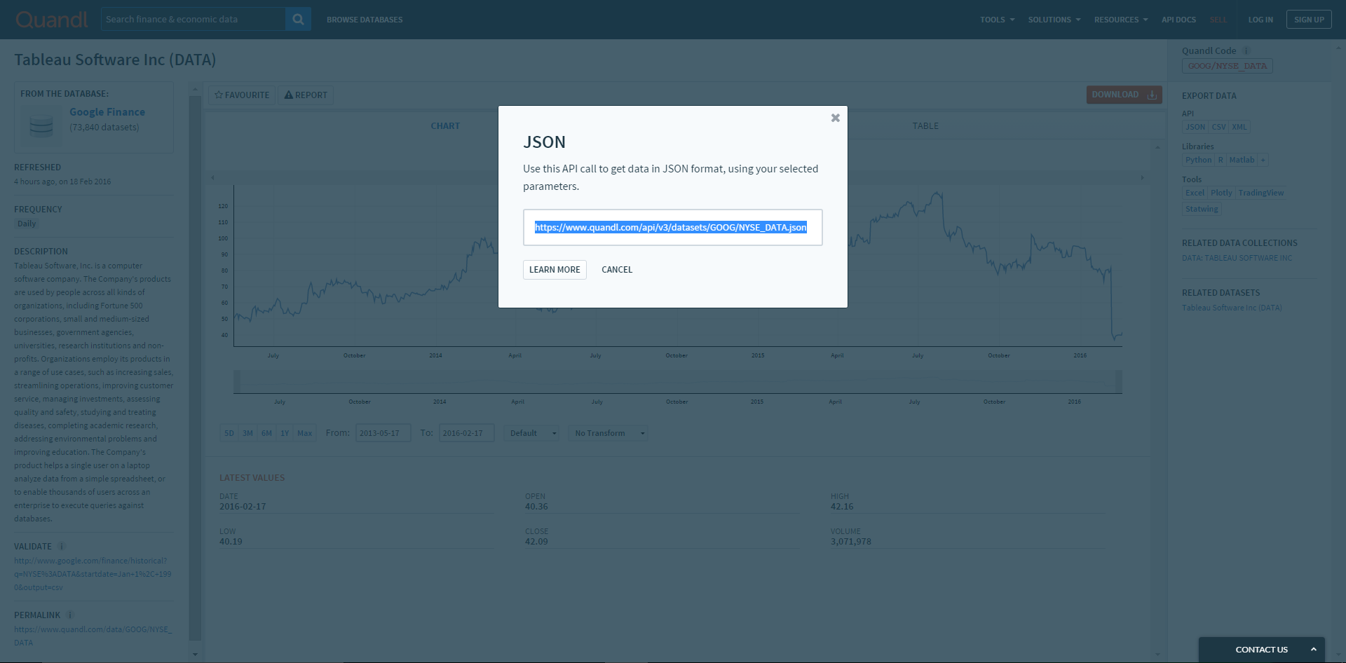
Task: Click the left handle of chart range slider
Action: pos(237,382)
